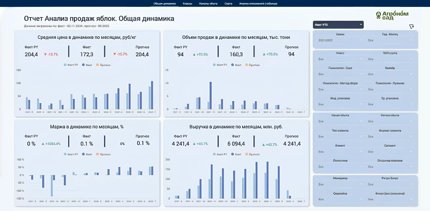The image size is (430, 211).
Task: Expand the Канал сбыта filter dropdown
Action: coord(340,122)
